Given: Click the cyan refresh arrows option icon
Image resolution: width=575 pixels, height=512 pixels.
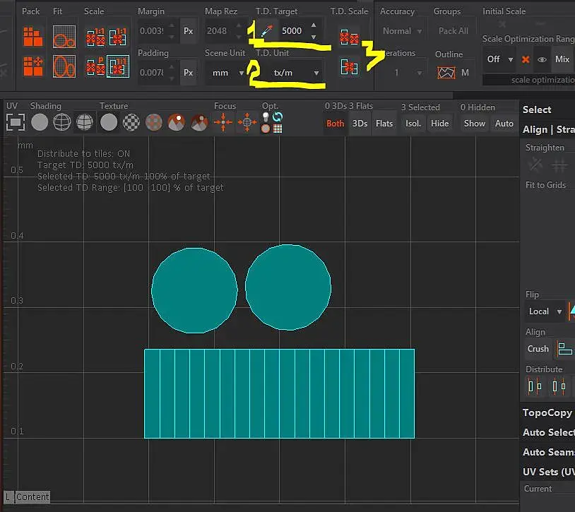Looking at the screenshot, I should coord(278,117).
